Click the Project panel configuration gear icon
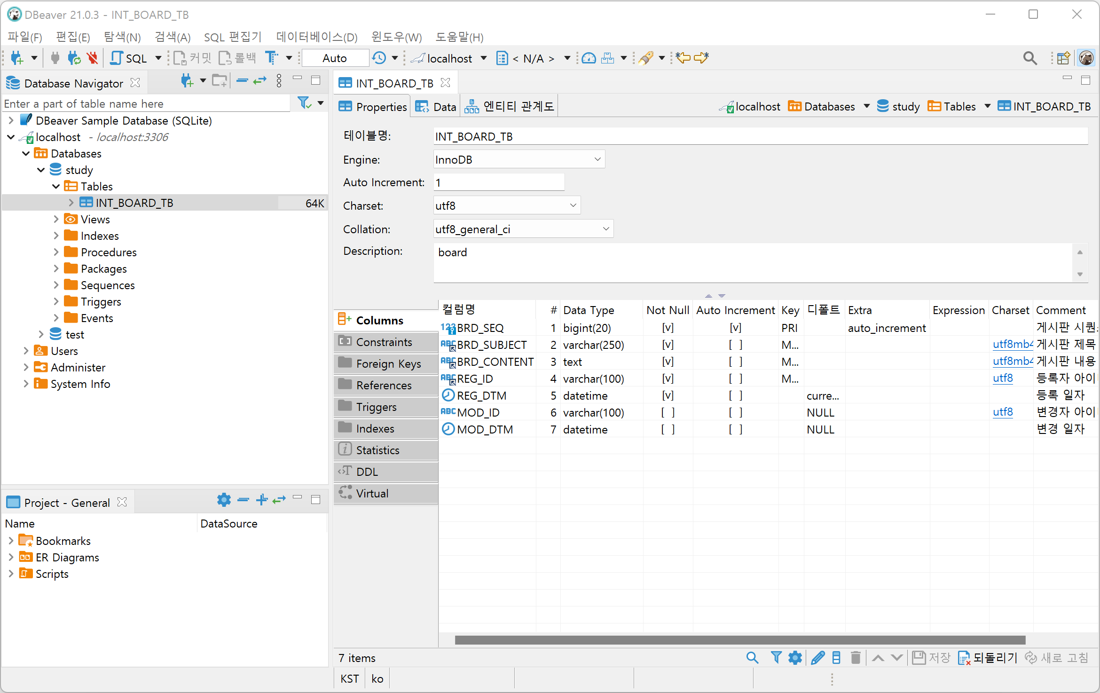The image size is (1100, 693). pyautogui.click(x=224, y=499)
